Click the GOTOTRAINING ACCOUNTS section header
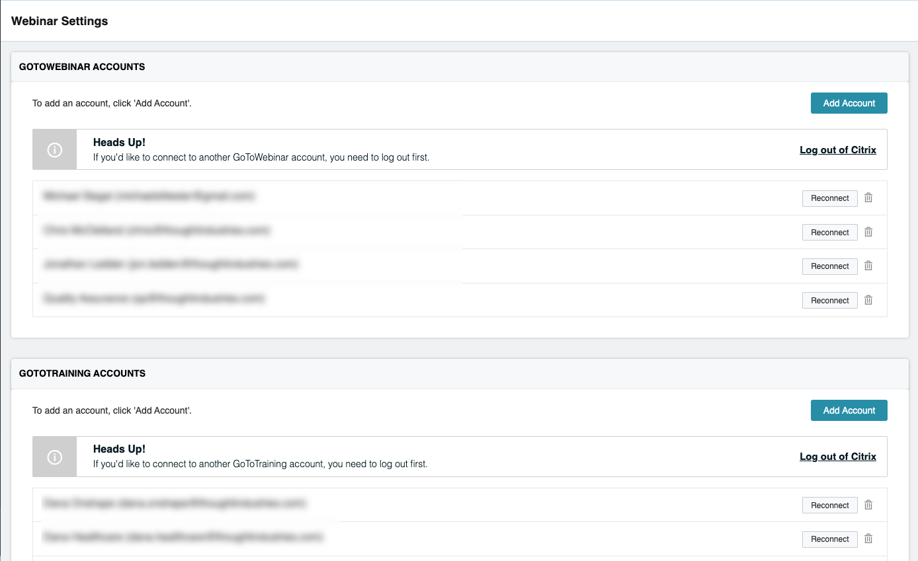Screen dimensions: 918x561 click(82, 373)
